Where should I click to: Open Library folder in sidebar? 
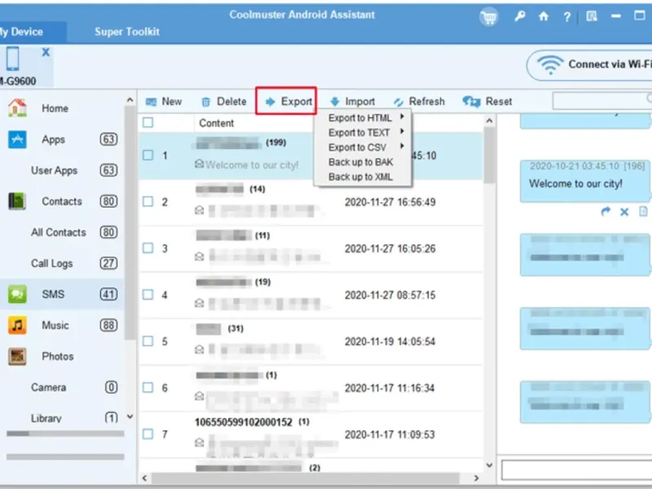[46, 418]
